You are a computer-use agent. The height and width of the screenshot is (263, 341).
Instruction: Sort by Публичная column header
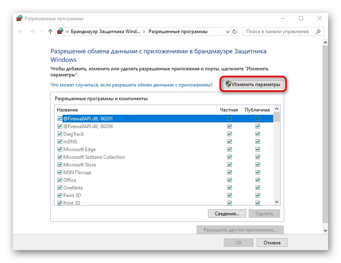[257, 109]
